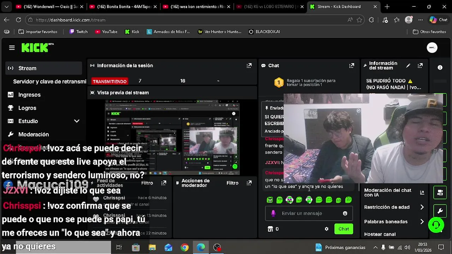Expand the Estudio sidebar section
The image size is (452, 254).
tap(77, 121)
